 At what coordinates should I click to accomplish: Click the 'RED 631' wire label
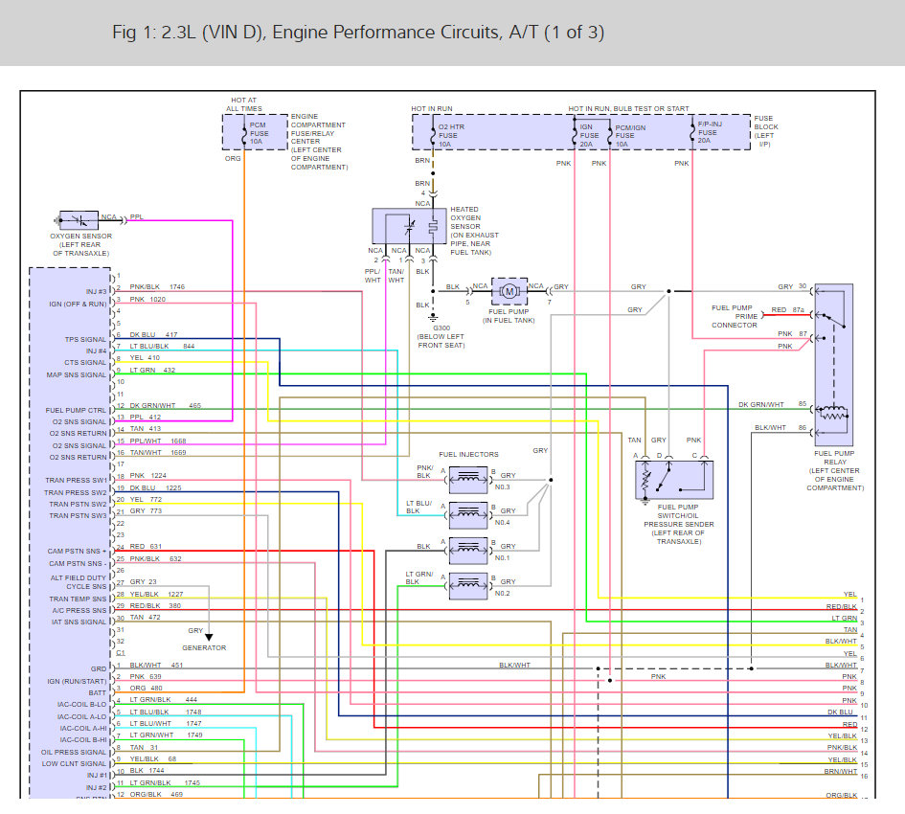point(146,546)
